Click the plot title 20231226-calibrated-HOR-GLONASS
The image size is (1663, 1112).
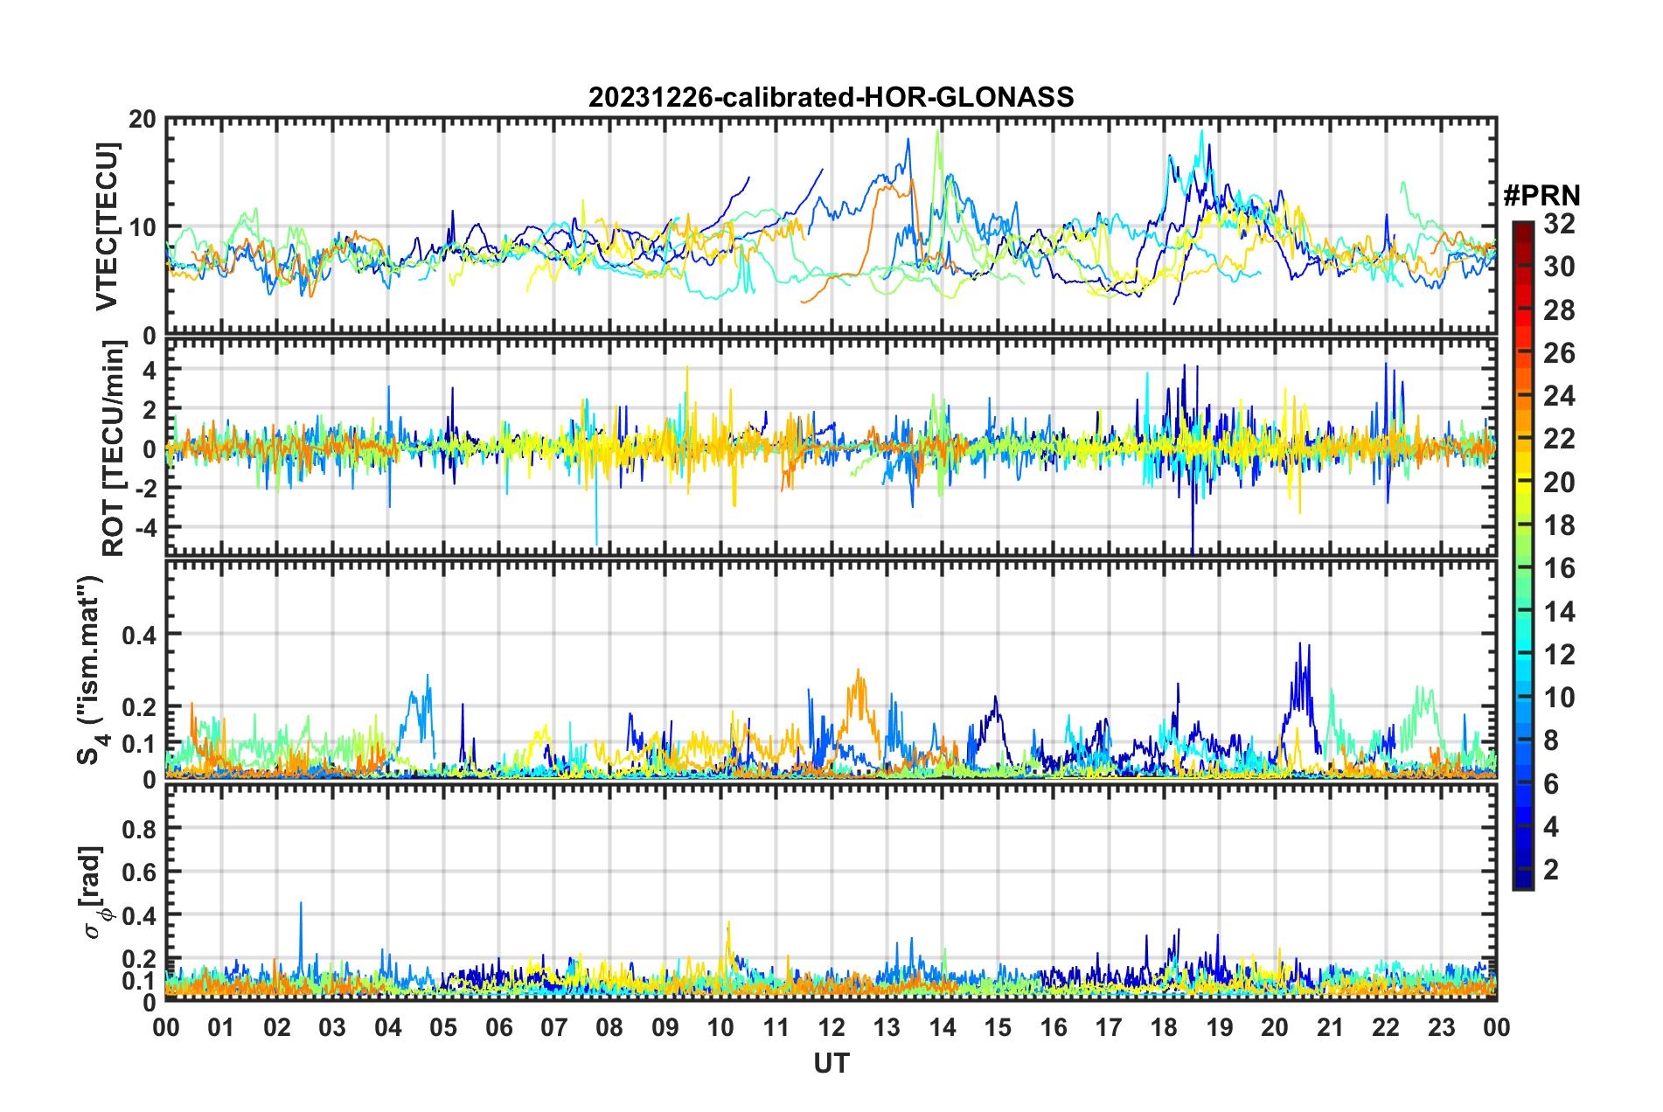[x=831, y=97]
